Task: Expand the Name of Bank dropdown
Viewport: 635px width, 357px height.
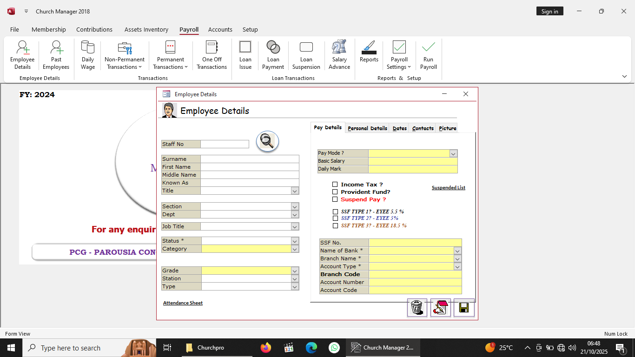Action: (457, 251)
